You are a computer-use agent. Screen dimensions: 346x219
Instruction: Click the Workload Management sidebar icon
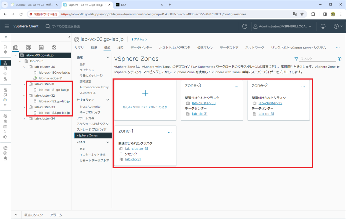point(5,74)
